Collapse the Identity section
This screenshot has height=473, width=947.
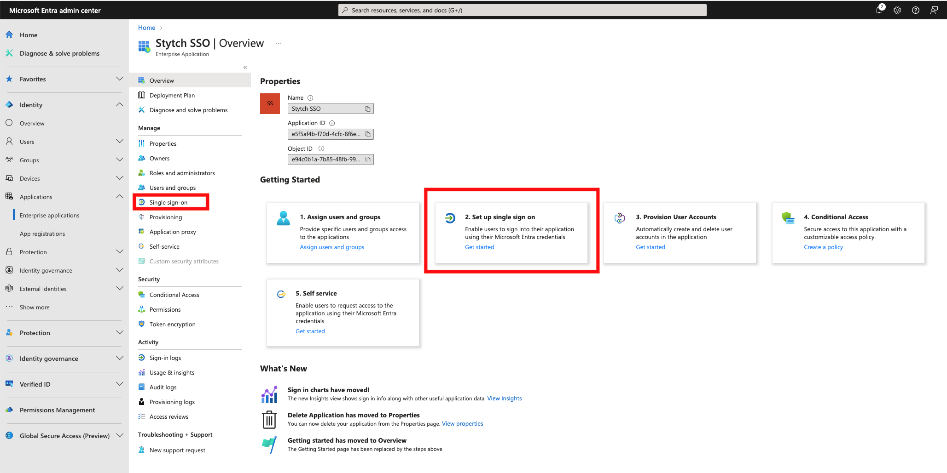click(x=120, y=105)
